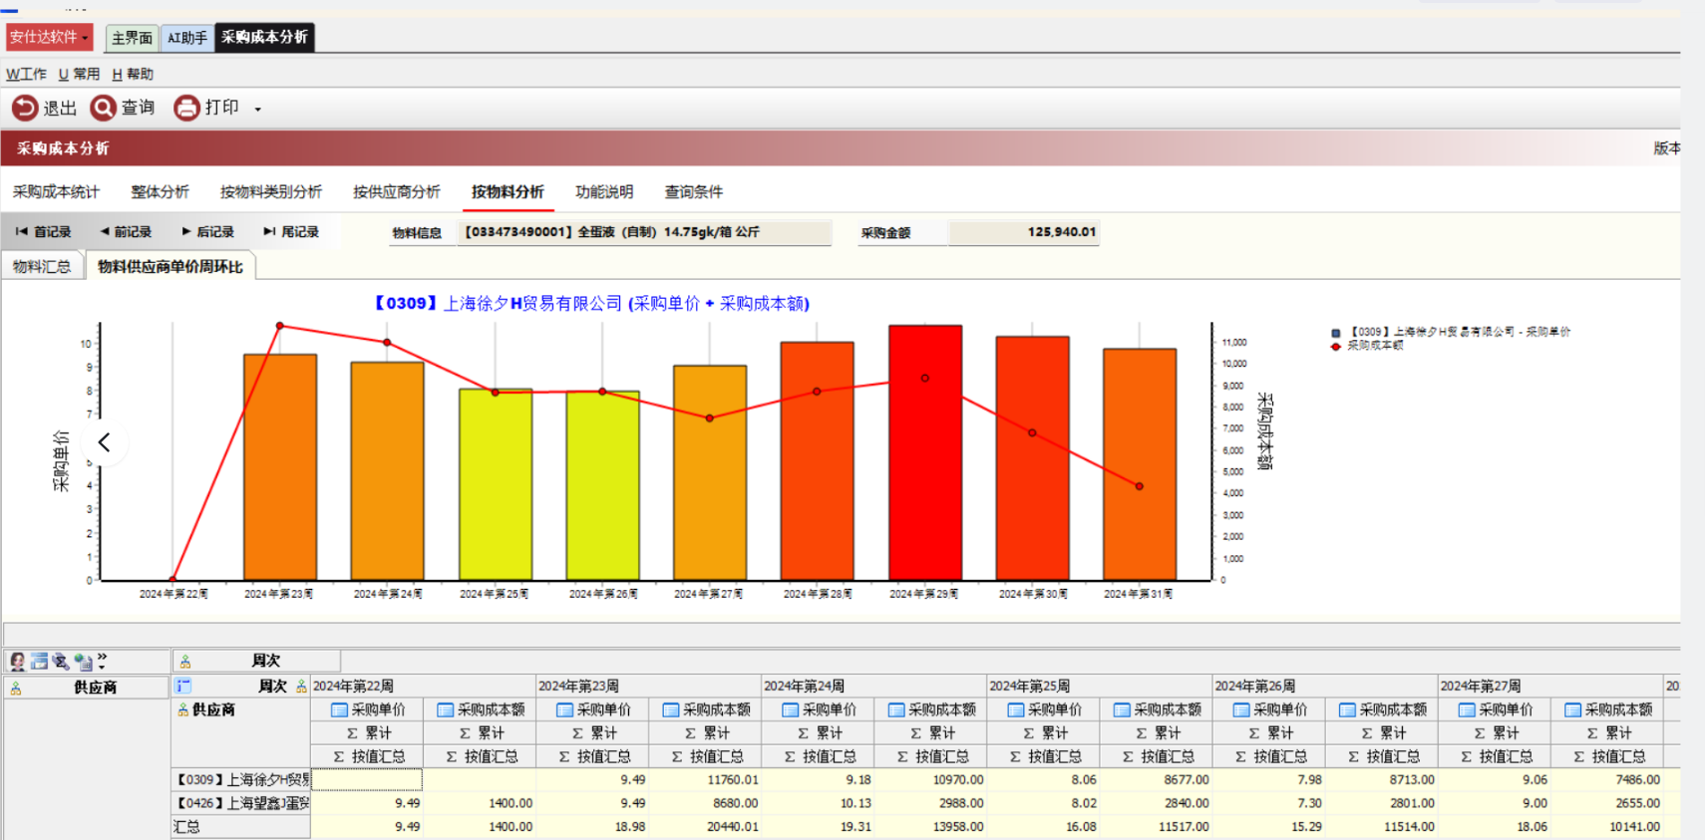This screenshot has height=840, width=1705.
Task: Click the portrait icon in the pivot toolbar
Action: point(17,662)
